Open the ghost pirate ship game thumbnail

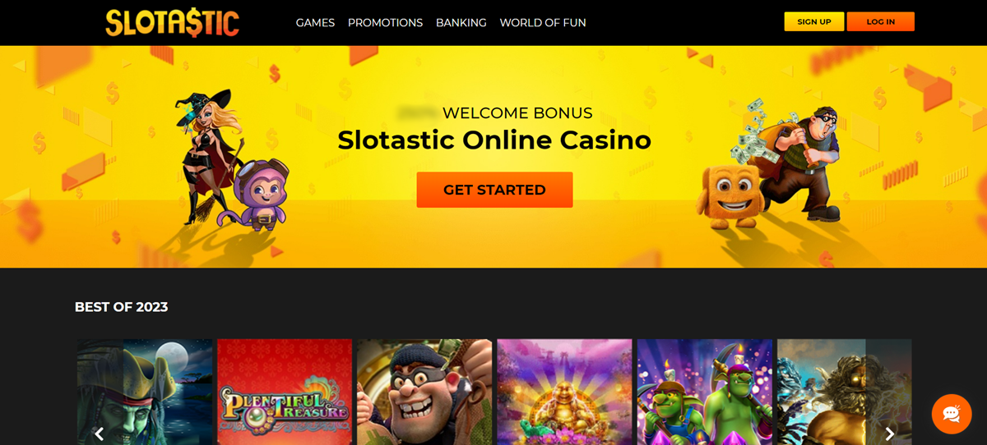pos(145,392)
